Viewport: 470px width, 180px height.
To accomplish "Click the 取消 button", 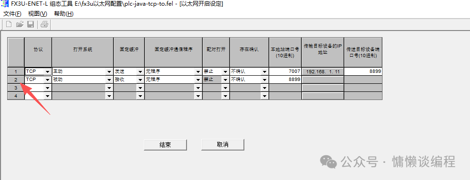I will coord(223,144).
